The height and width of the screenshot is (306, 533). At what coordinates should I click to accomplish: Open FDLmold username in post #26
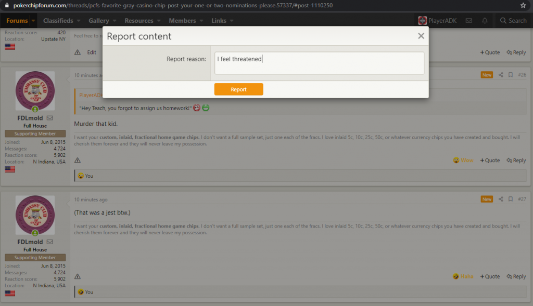pyautogui.click(x=30, y=118)
